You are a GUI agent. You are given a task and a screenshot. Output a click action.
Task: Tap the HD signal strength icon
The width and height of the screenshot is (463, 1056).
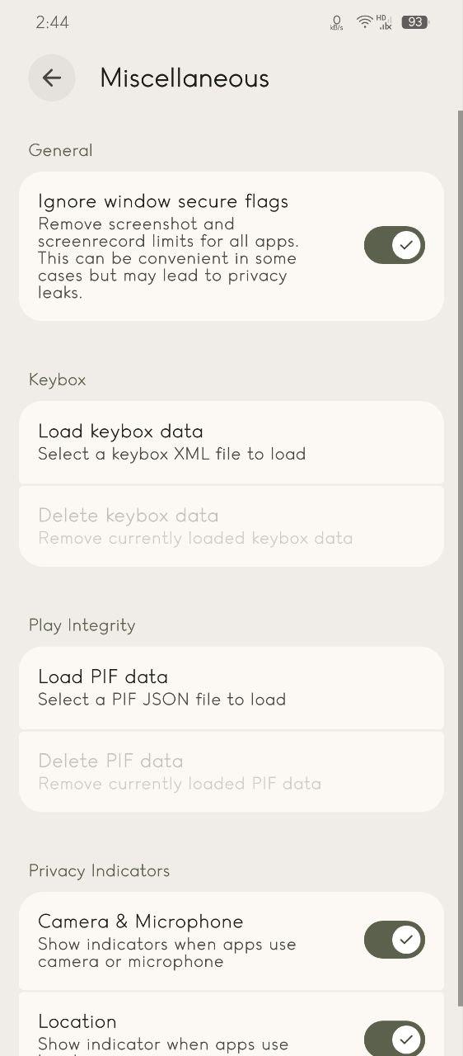(385, 22)
